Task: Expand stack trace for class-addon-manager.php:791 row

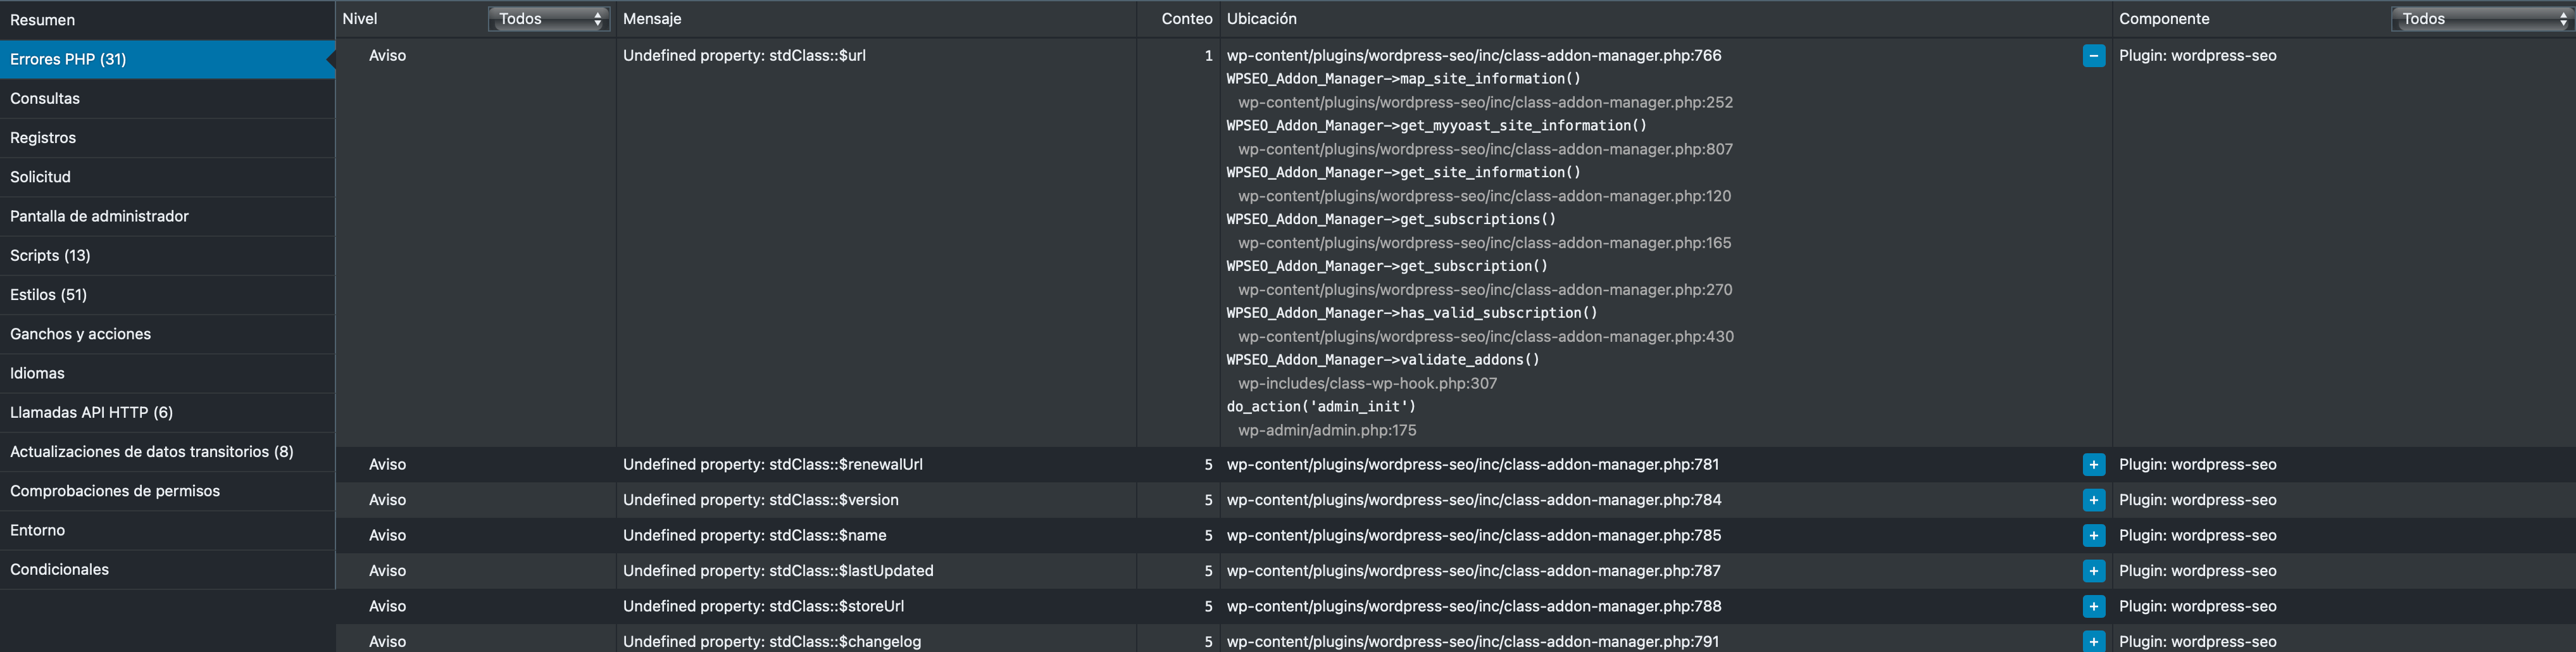Action: click(2093, 641)
